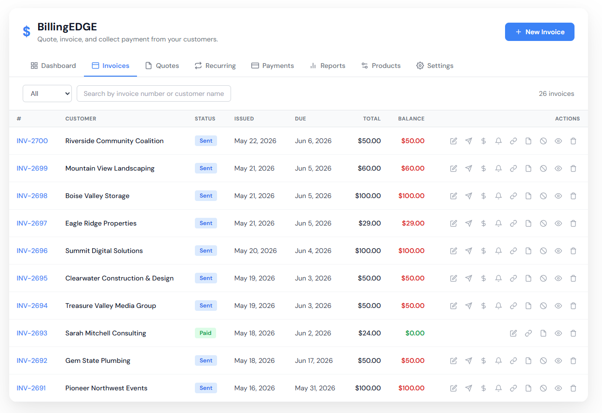Go to the Recurring tab
The image size is (602, 413).
point(215,66)
